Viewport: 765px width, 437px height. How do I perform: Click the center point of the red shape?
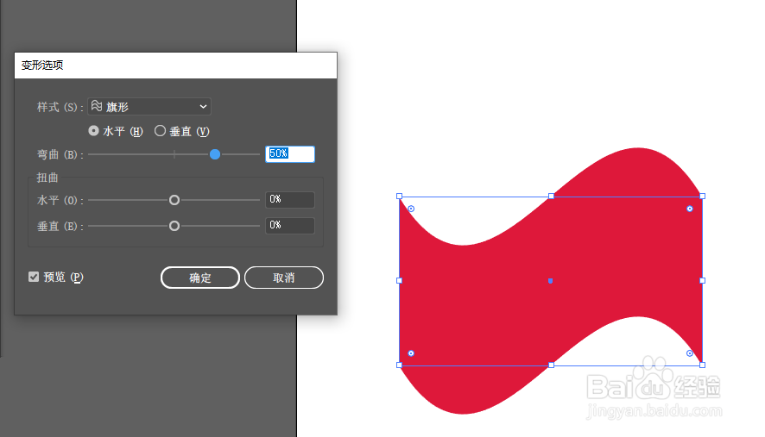click(x=550, y=281)
